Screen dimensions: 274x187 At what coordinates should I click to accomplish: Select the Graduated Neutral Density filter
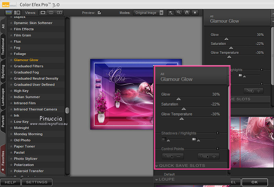tap(36, 78)
